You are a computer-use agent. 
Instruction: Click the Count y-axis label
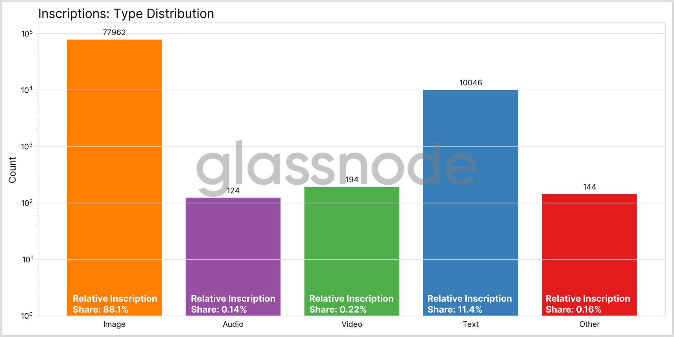[12, 170]
